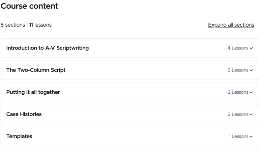259x154 pixels.
Task: Click the Putting It all together title
Action: [33, 92]
